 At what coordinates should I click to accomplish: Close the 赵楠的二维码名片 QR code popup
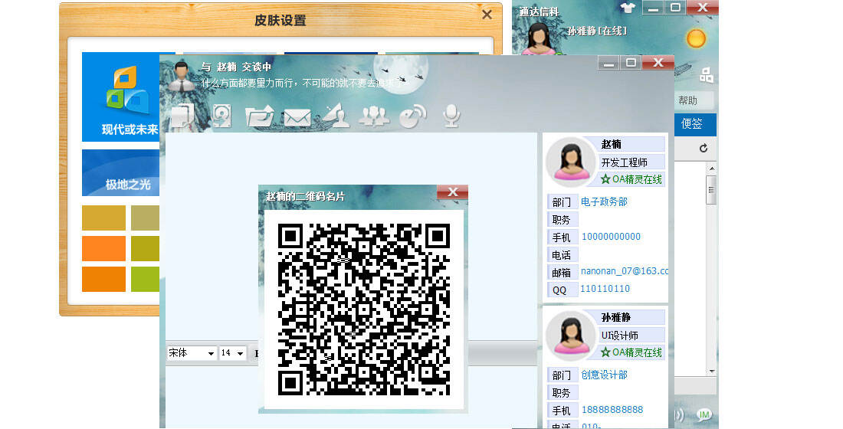tap(452, 193)
